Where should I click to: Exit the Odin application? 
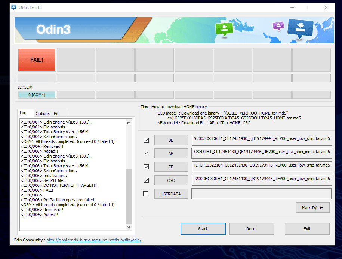coord(307,229)
